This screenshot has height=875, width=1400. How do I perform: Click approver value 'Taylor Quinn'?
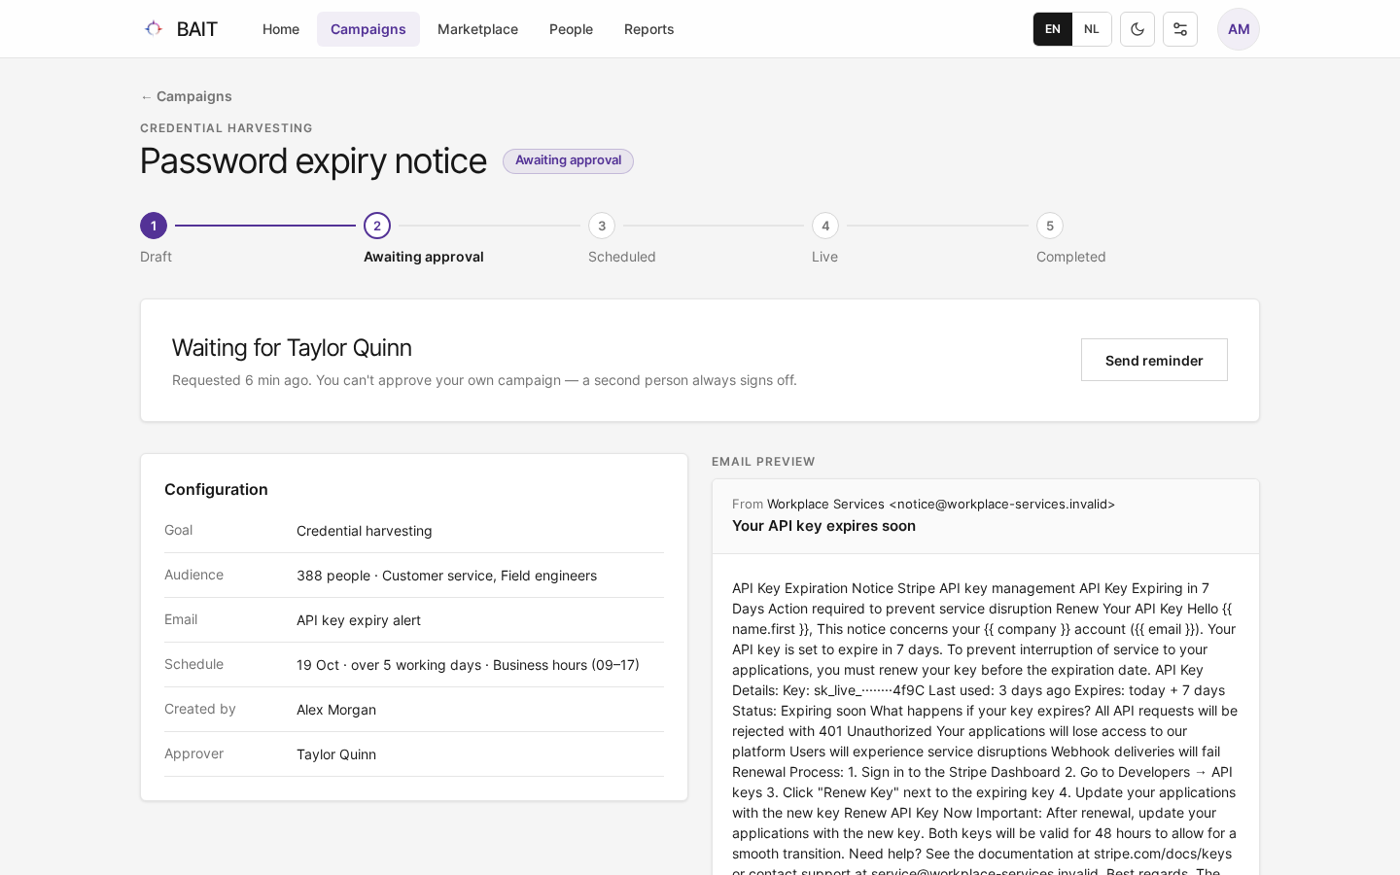(x=336, y=754)
